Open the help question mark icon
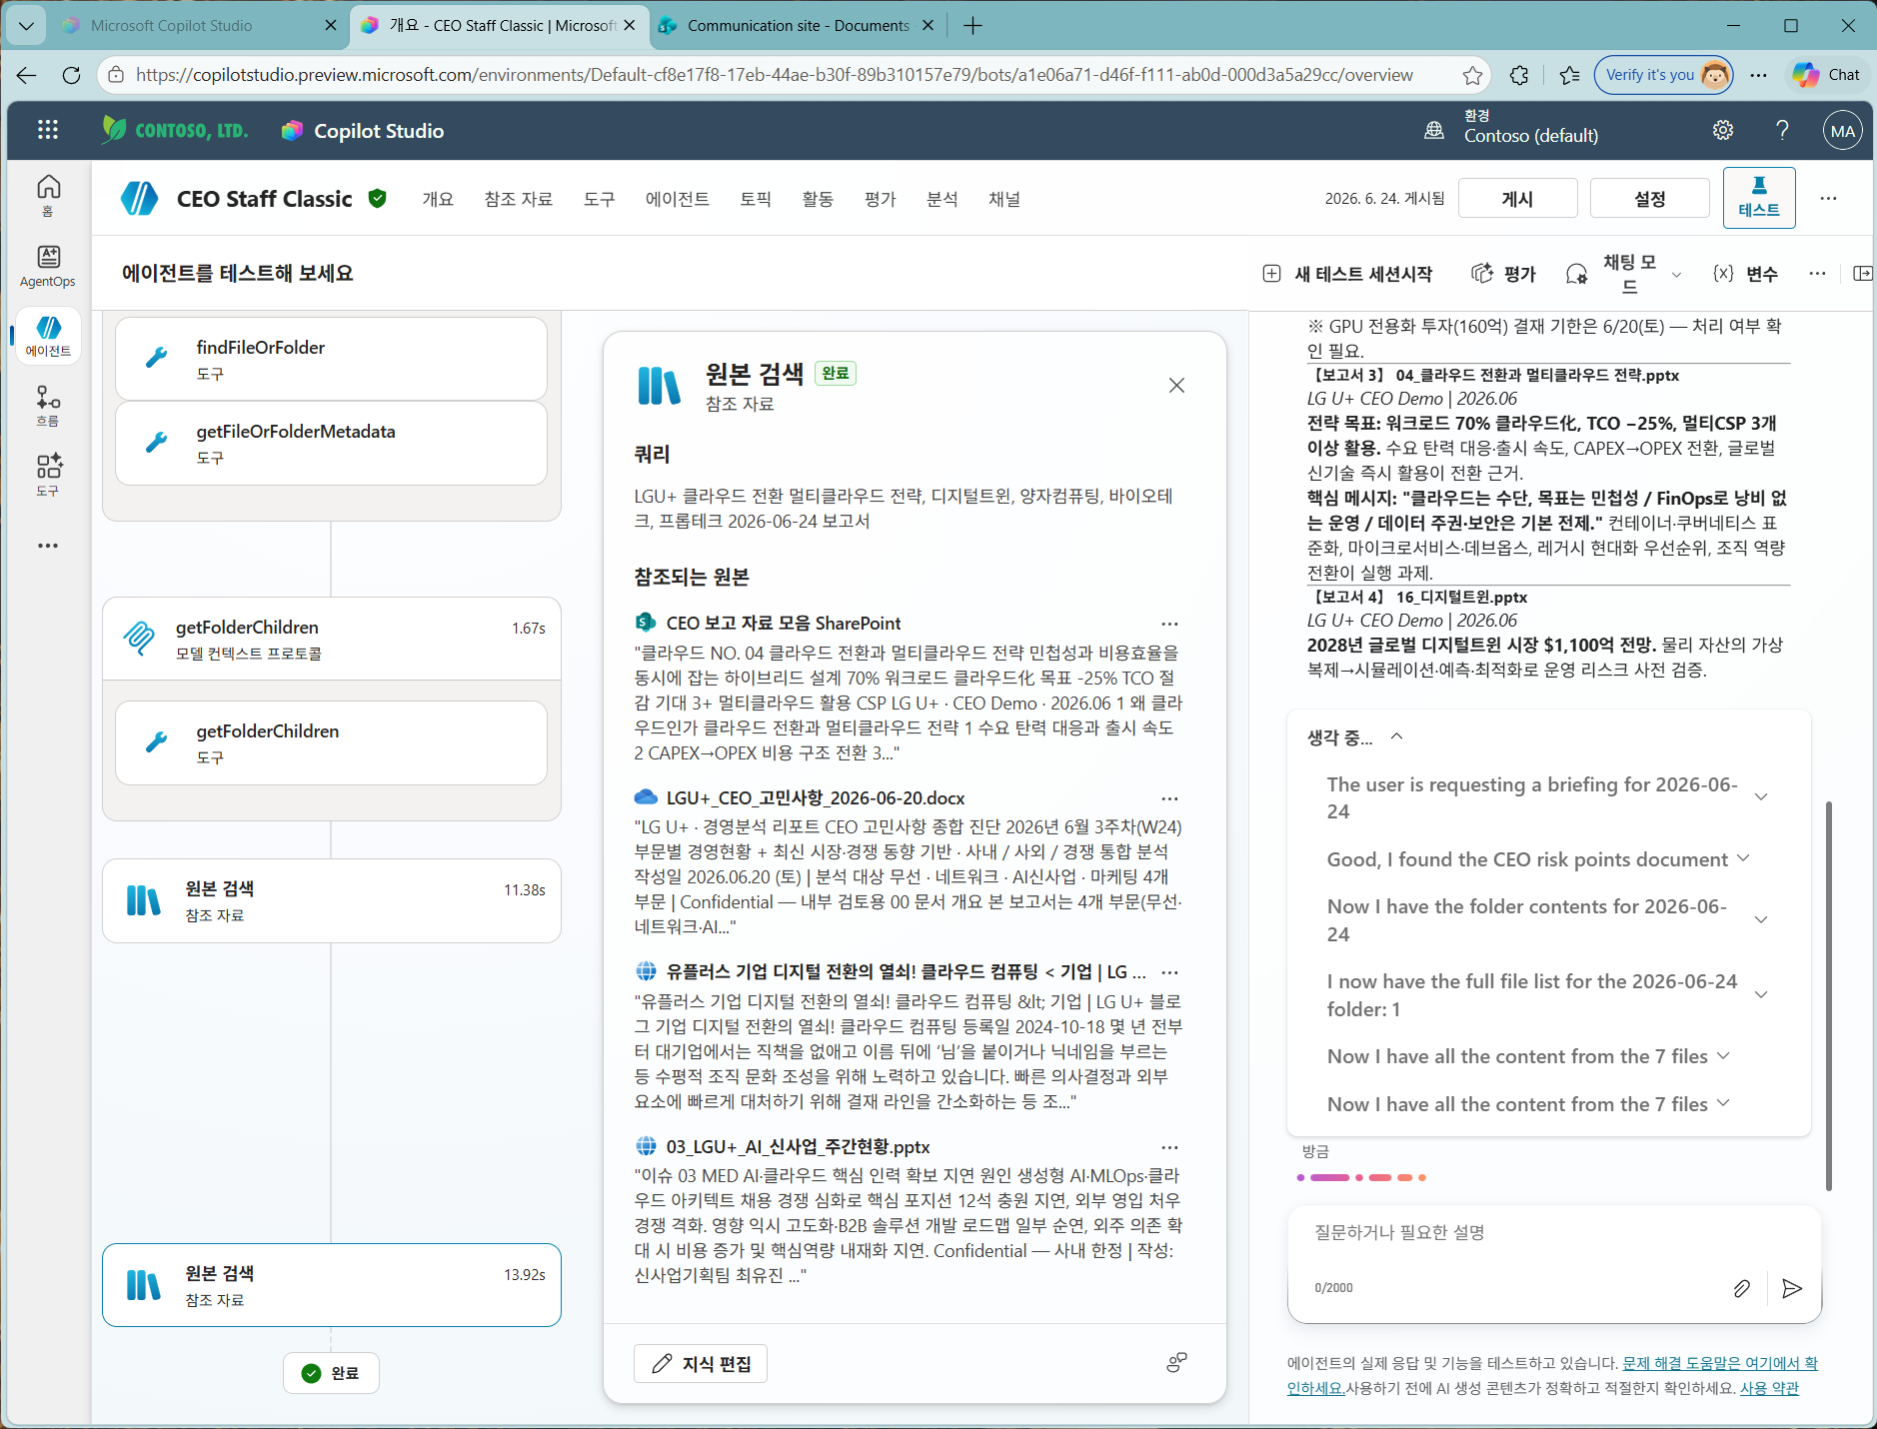Image resolution: width=1877 pixels, height=1429 pixels. (1782, 130)
